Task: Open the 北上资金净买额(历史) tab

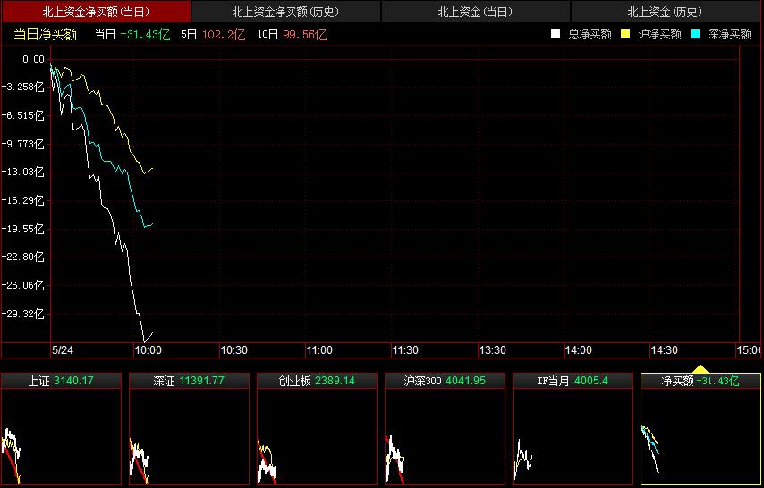Action: [x=285, y=12]
